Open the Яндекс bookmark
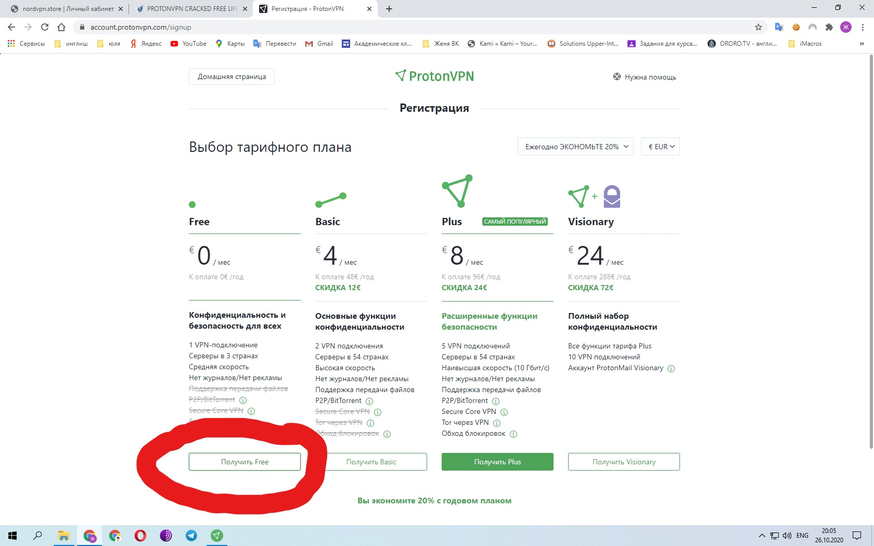This screenshot has height=546, width=874. pos(146,44)
